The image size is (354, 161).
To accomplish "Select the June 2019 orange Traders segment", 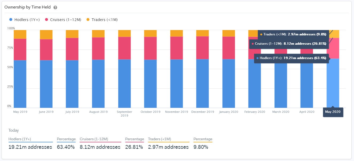I will (46, 35).
